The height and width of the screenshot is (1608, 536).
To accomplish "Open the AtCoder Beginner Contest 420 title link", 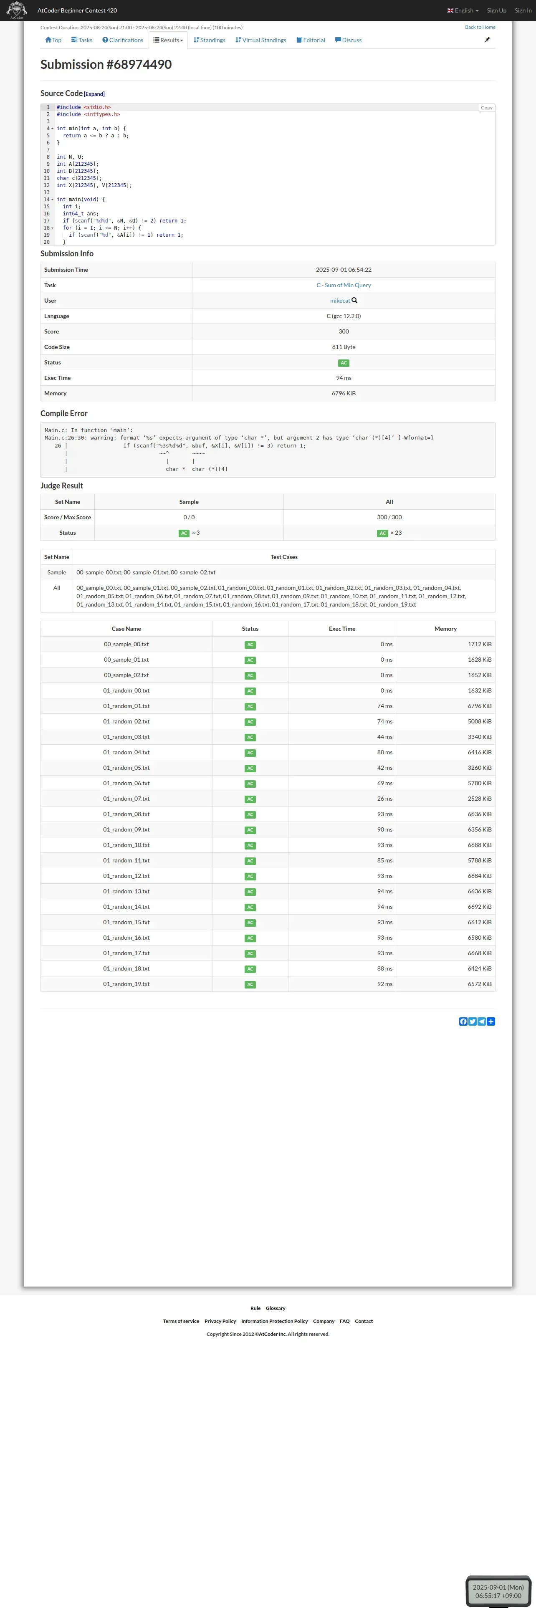I will coord(77,10).
